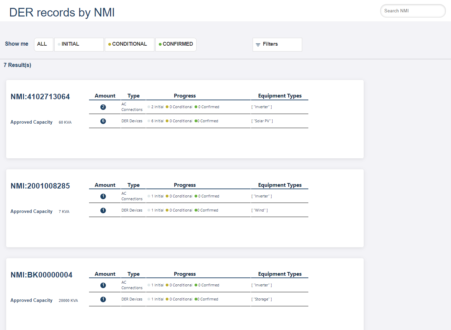Click yellow Conditional dot in Storage row
This screenshot has height=330, width=451.
tap(167, 299)
